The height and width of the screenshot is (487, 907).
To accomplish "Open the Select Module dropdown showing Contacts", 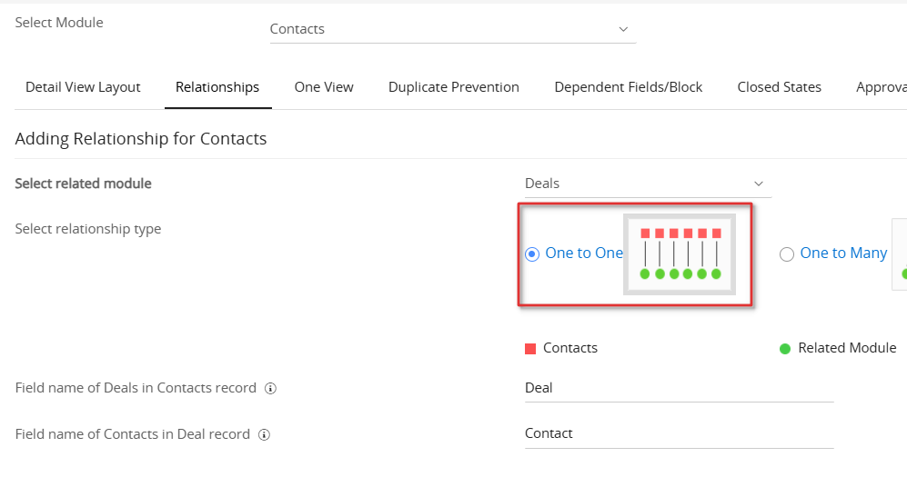I will click(x=451, y=29).
